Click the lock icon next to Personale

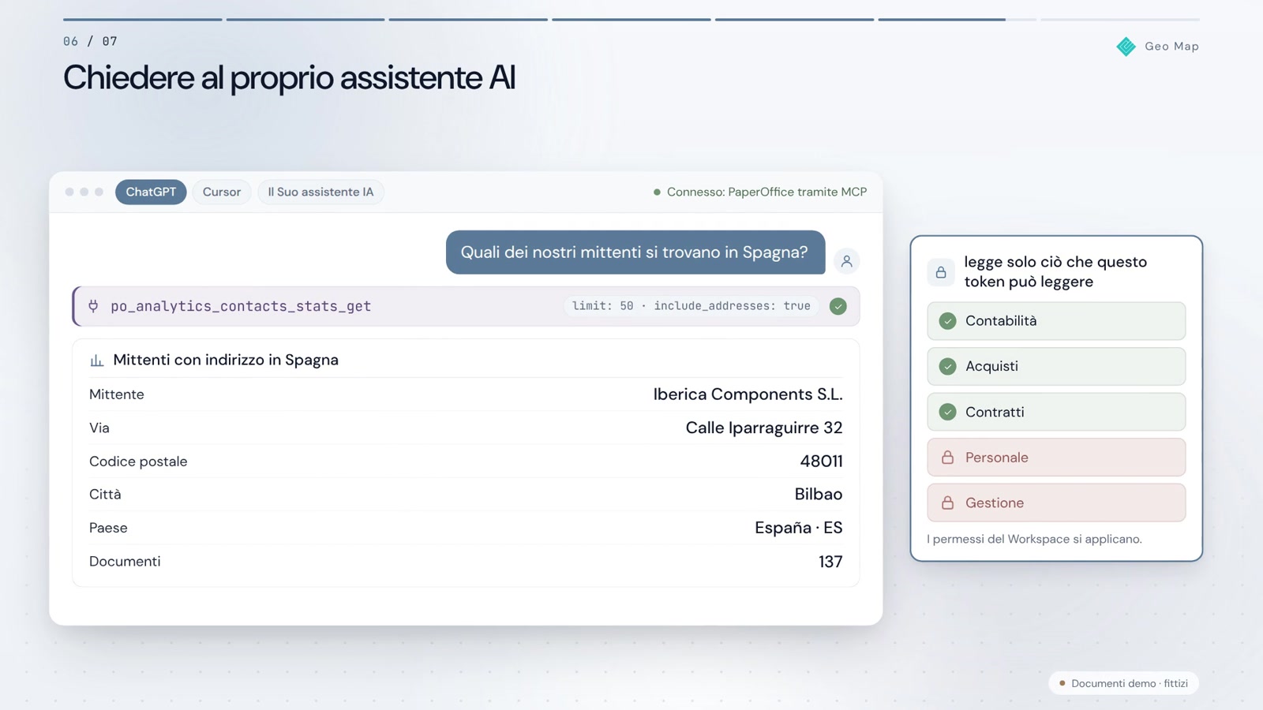947,458
